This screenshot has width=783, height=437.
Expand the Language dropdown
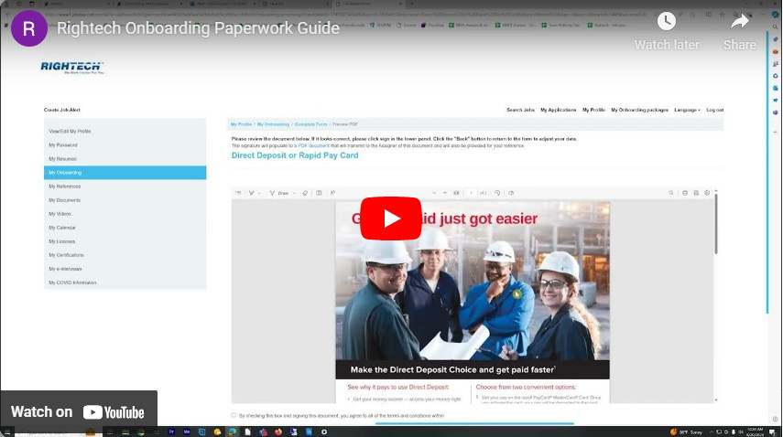coord(687,110)
